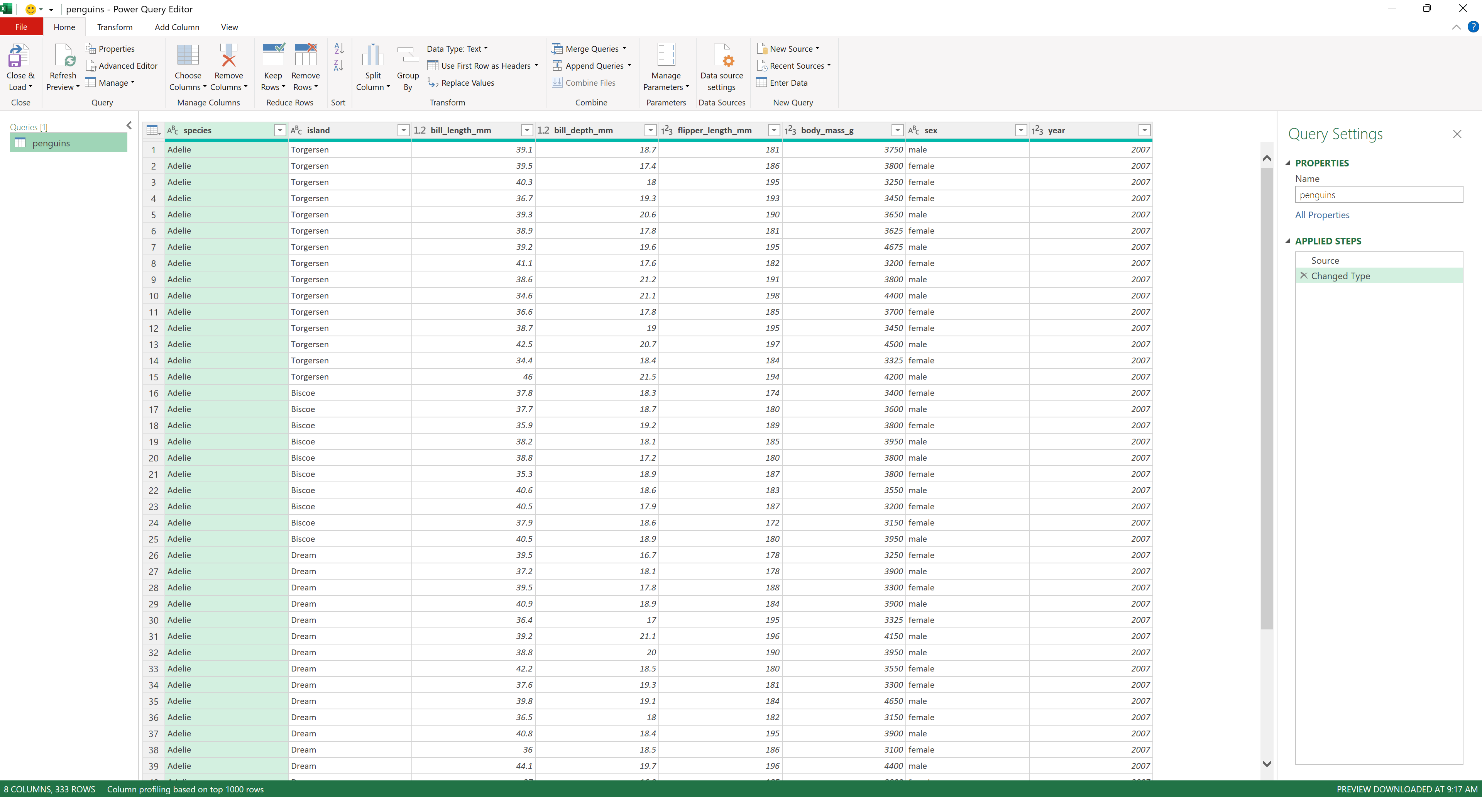
Task: Click inside the query Name field
Action: tap(1379, 195)
